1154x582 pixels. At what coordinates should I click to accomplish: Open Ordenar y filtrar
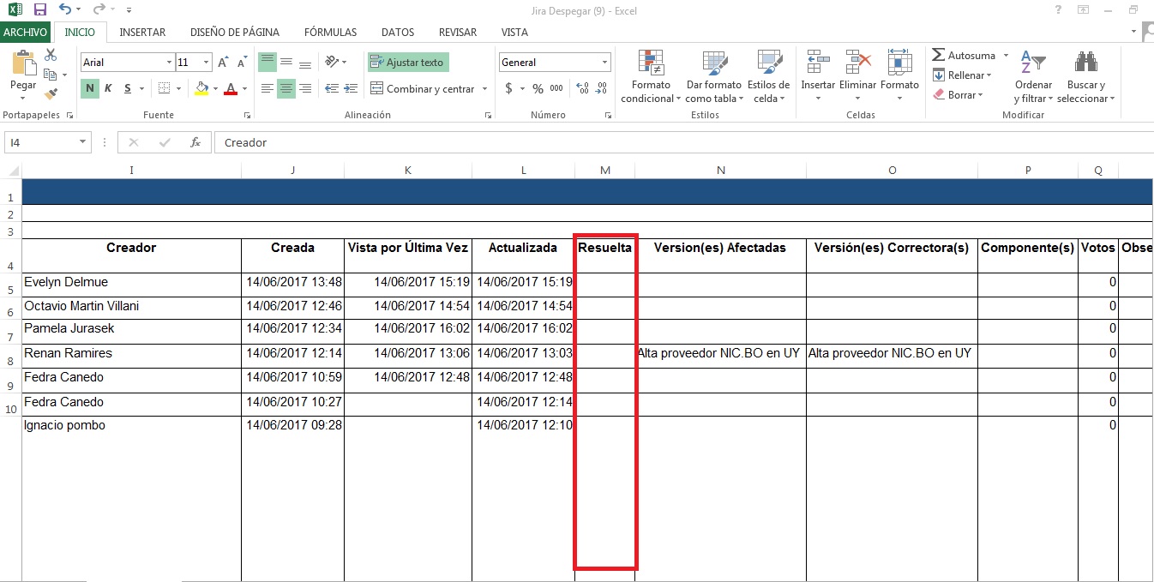(x=1033, y=77)
